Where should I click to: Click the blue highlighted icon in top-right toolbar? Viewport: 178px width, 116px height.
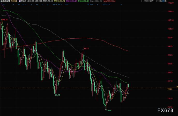tap(163, 1)
